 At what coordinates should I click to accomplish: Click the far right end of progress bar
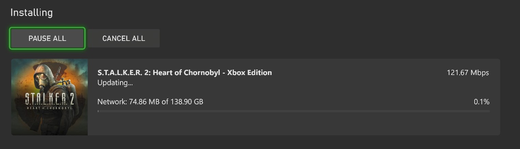488,111
